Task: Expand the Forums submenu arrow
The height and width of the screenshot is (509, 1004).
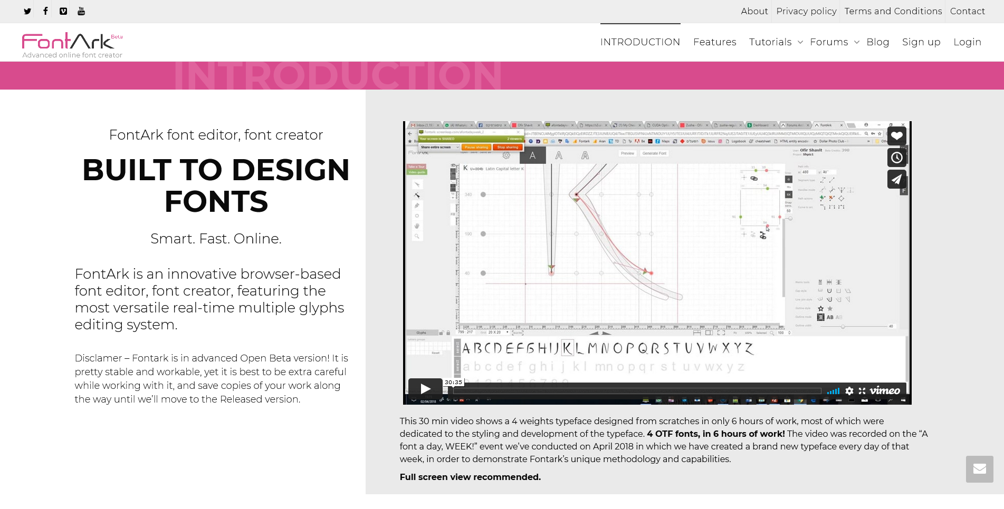Action: click(857, 42)
